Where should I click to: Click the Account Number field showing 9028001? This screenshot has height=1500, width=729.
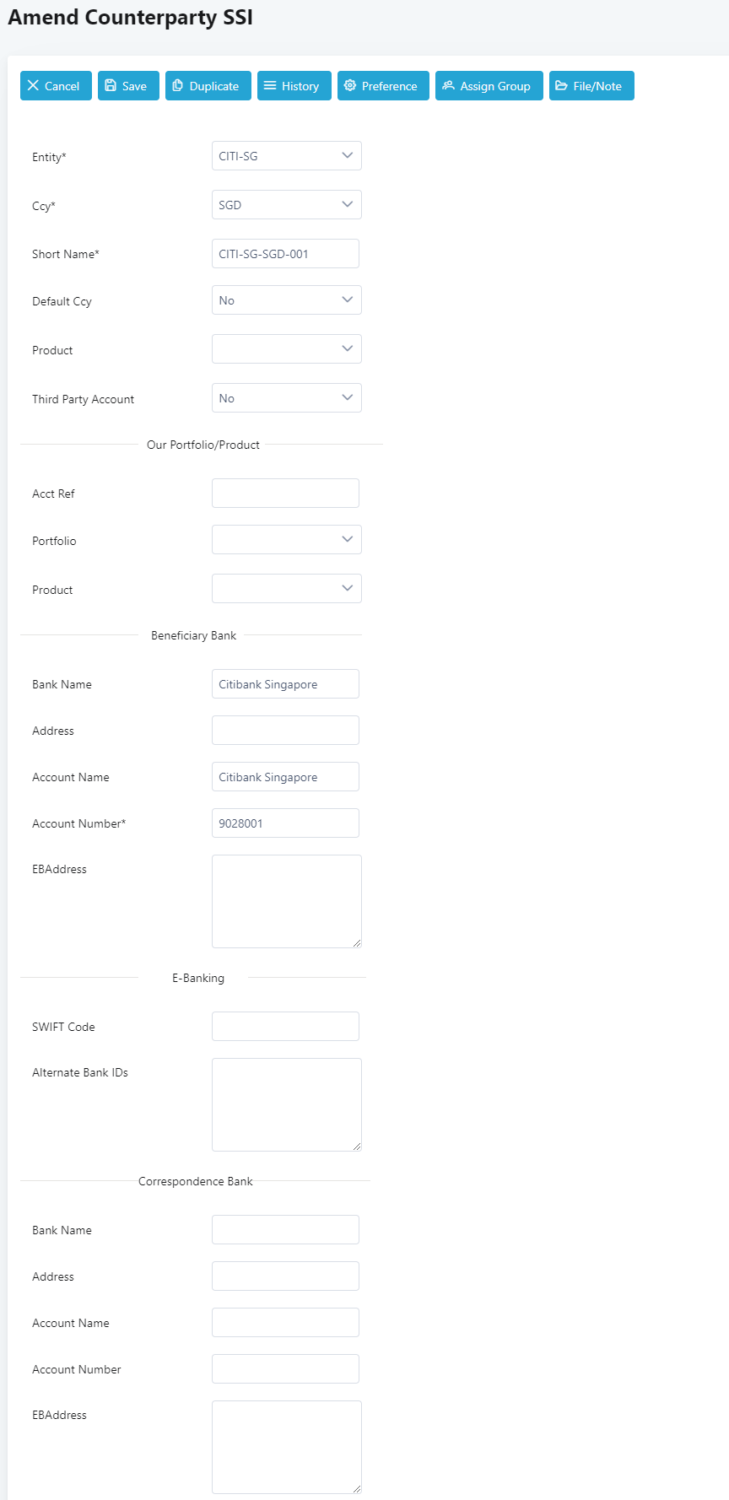[x=285, y=823]
